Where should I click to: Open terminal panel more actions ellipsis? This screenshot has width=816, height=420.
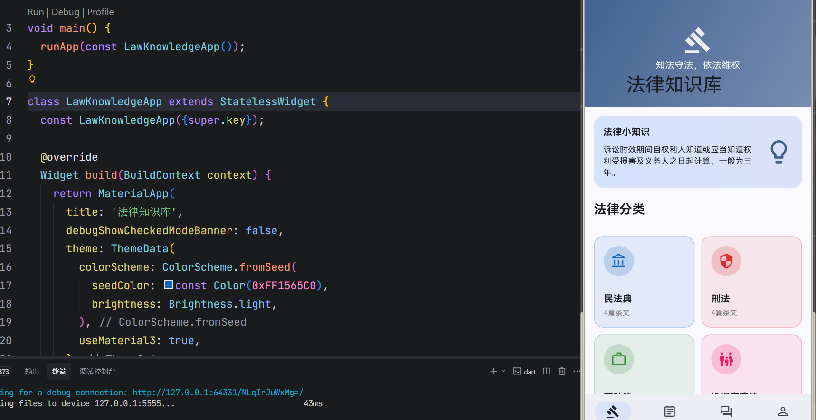tap(577, 371)
